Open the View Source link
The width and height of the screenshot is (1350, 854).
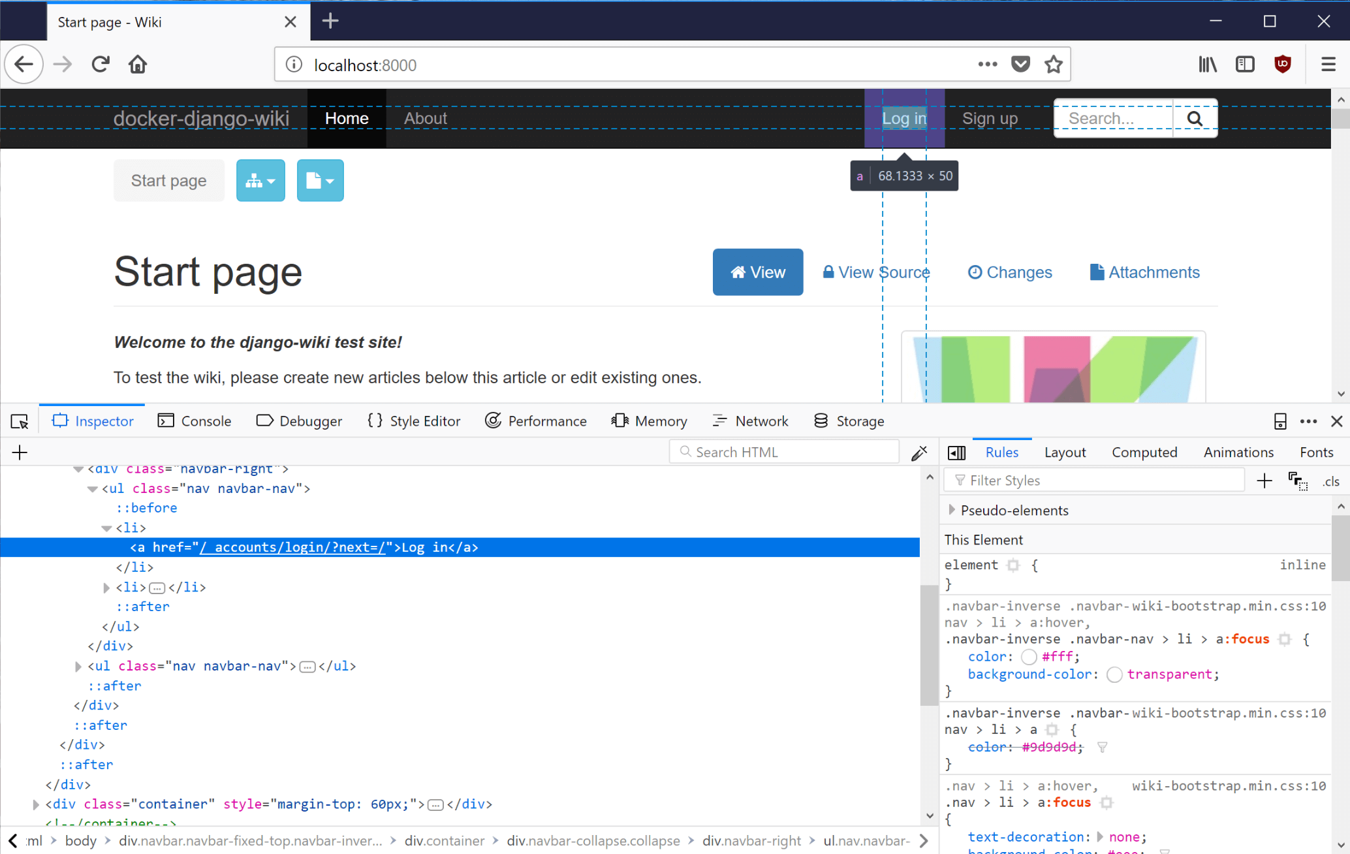(876, 272)
